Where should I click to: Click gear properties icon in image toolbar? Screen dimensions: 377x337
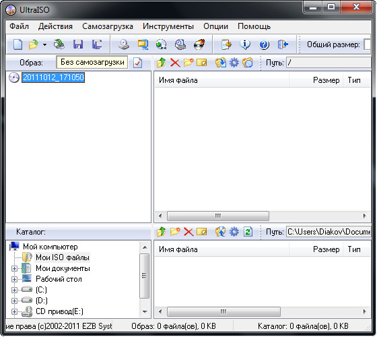234,63
